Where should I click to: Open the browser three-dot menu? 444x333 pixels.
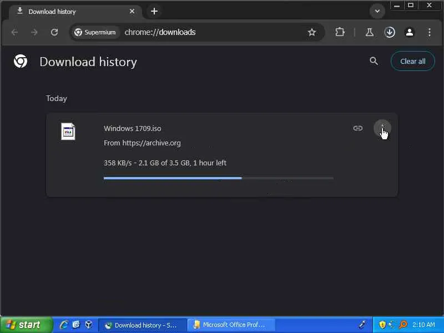pos(430,32)
